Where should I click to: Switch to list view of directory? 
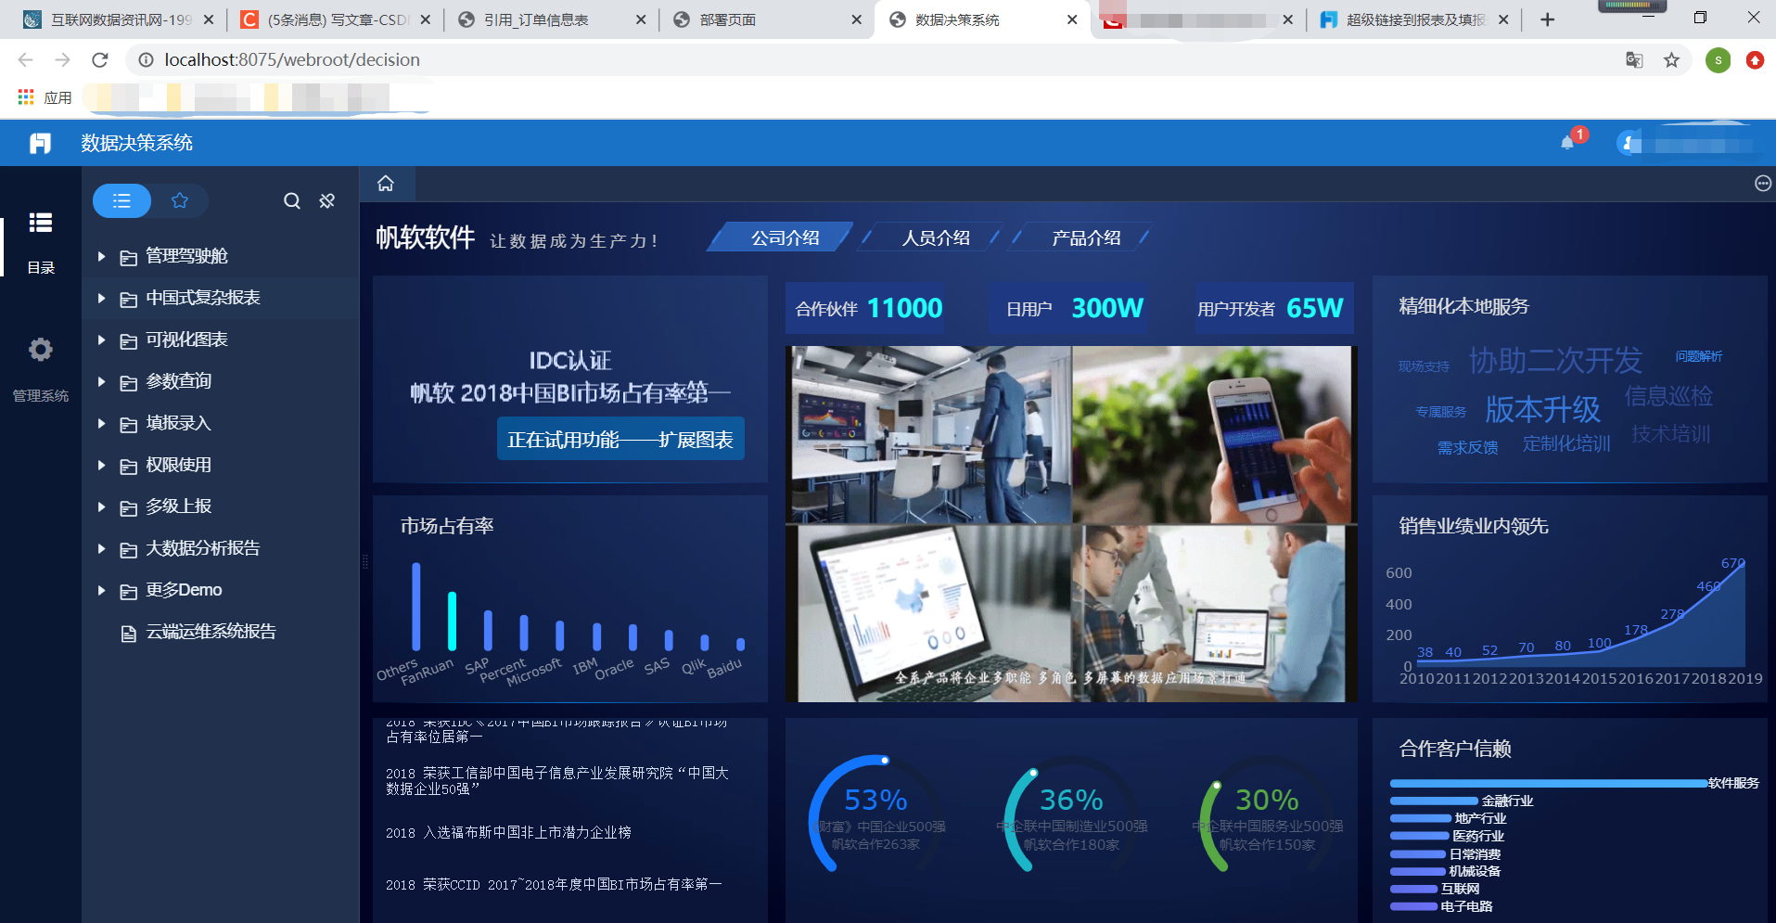(x=121, y=200)
